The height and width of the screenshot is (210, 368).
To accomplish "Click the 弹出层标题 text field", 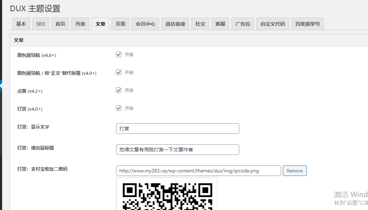I will [177, 150].
